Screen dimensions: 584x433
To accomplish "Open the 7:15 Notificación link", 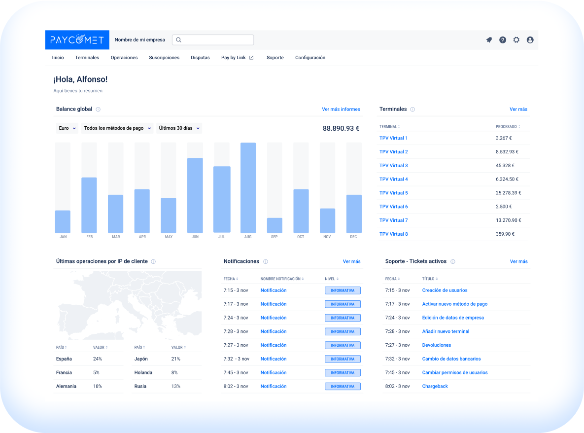I will click(274, 290).
